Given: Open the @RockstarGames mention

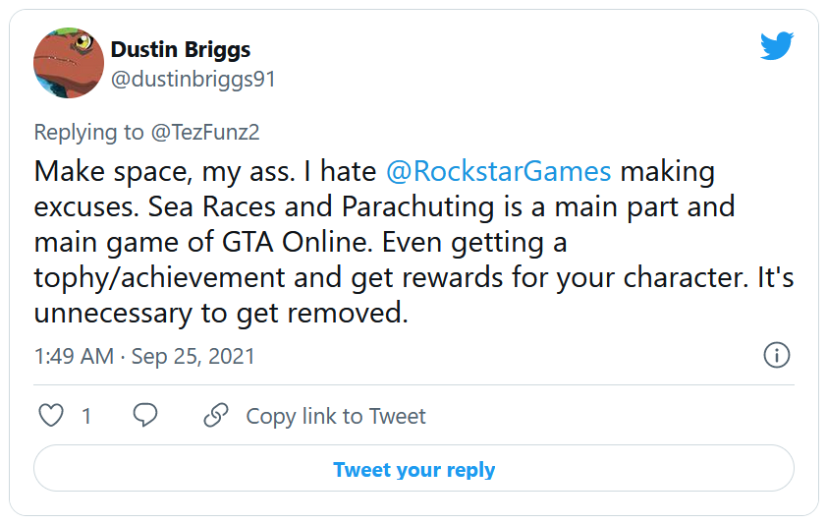Looking at the screenshot, I should pyautogui.click(x=498, y=171).
